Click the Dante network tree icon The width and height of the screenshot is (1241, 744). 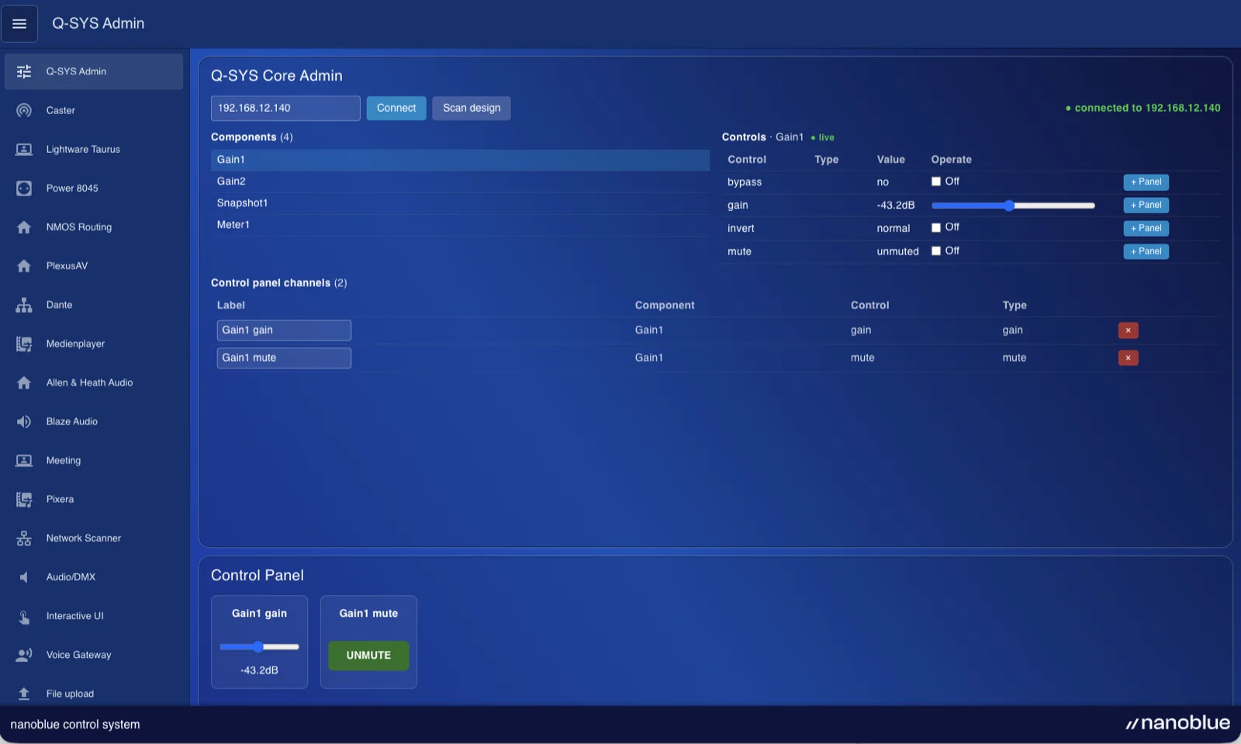tap(24, 305)
